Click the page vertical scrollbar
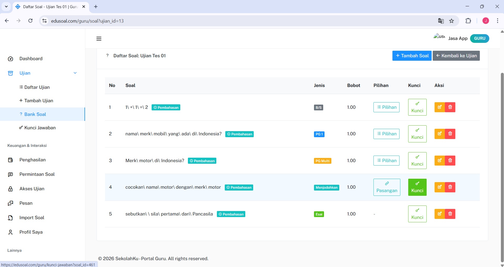 click(x=502, y=158)
